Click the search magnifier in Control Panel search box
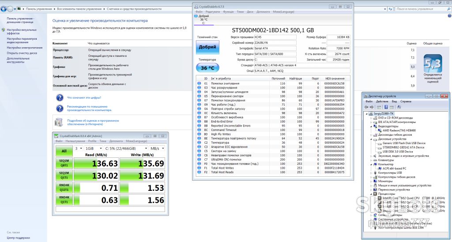Viewport: 452px width, 242px height. tap(449, 9)
